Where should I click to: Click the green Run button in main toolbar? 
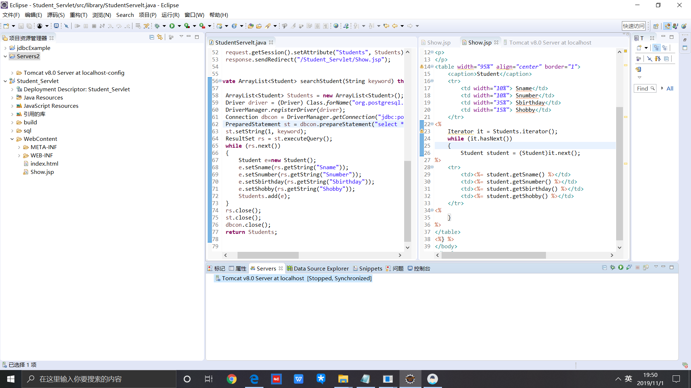(172, 26)
